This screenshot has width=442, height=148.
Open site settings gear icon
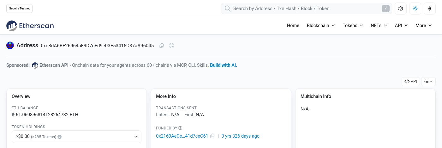click(x=401, y=9)
